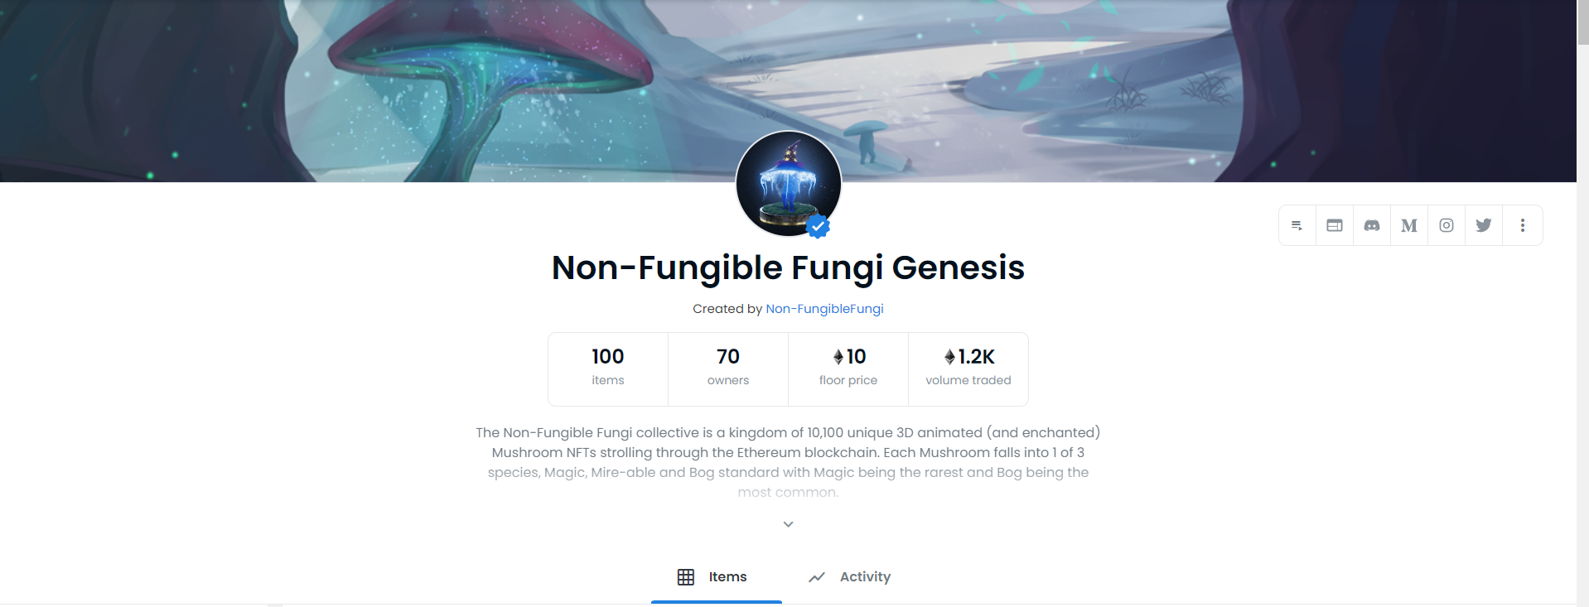Viewport: 1589px width, 607px height.
Task: Click the page vertical scrollbar
Action: [x=1582, y=331]
